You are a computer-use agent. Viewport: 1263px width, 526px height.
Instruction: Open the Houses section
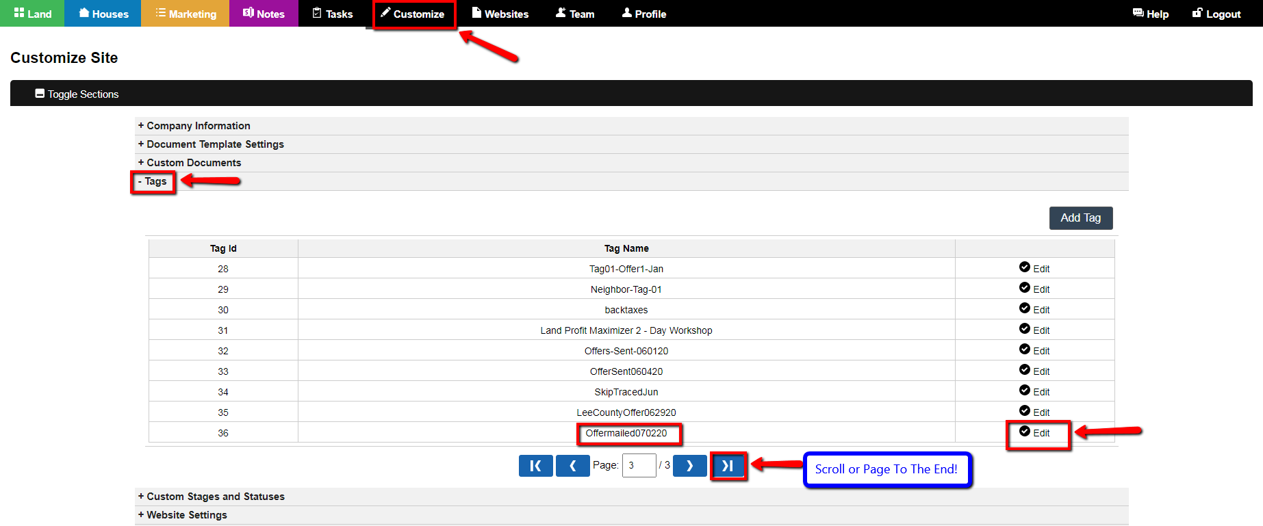click(x=103, y=14)
